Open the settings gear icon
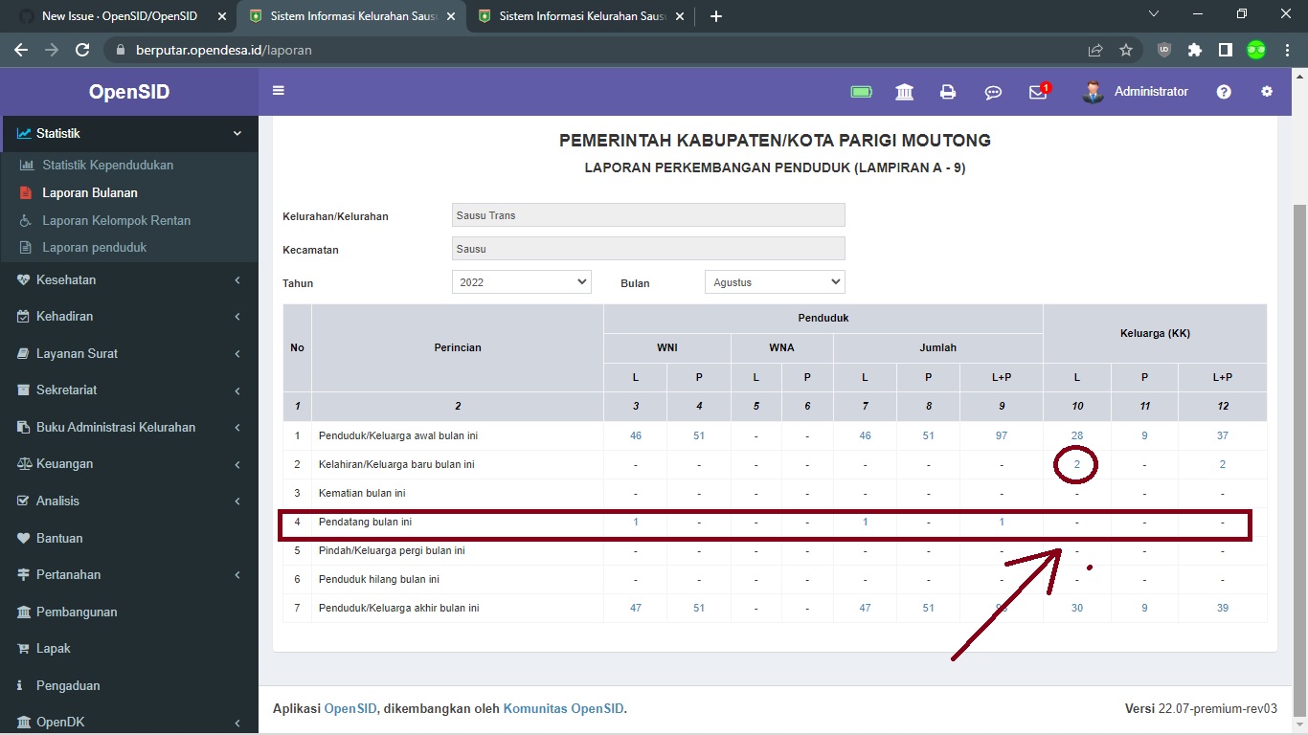 1267,91
